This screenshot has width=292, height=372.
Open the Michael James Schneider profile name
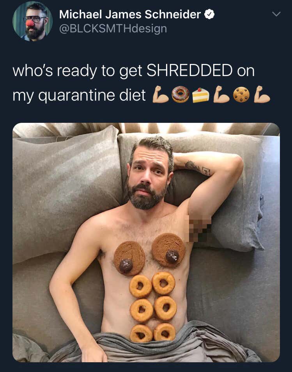(x=130, y=14)
